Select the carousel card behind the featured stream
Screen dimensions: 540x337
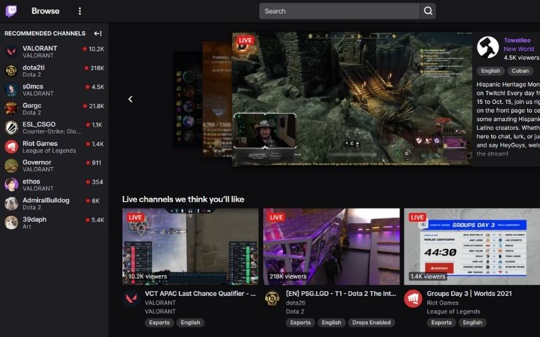217,99
